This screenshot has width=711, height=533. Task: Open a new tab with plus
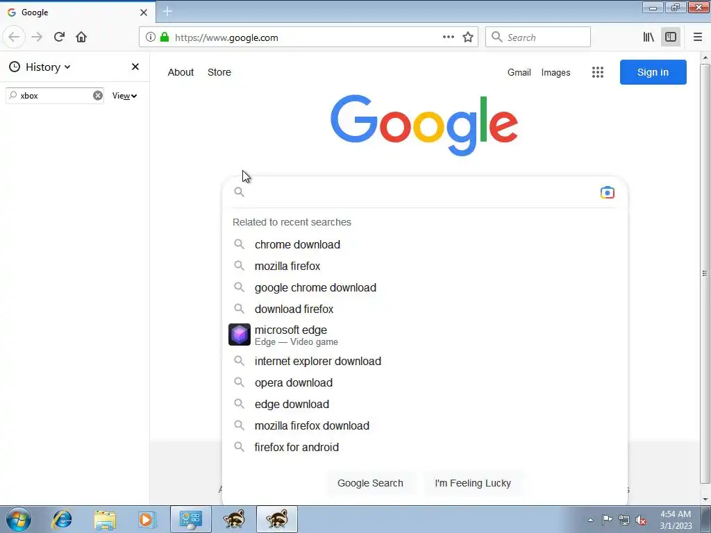(x=167, y=11)
